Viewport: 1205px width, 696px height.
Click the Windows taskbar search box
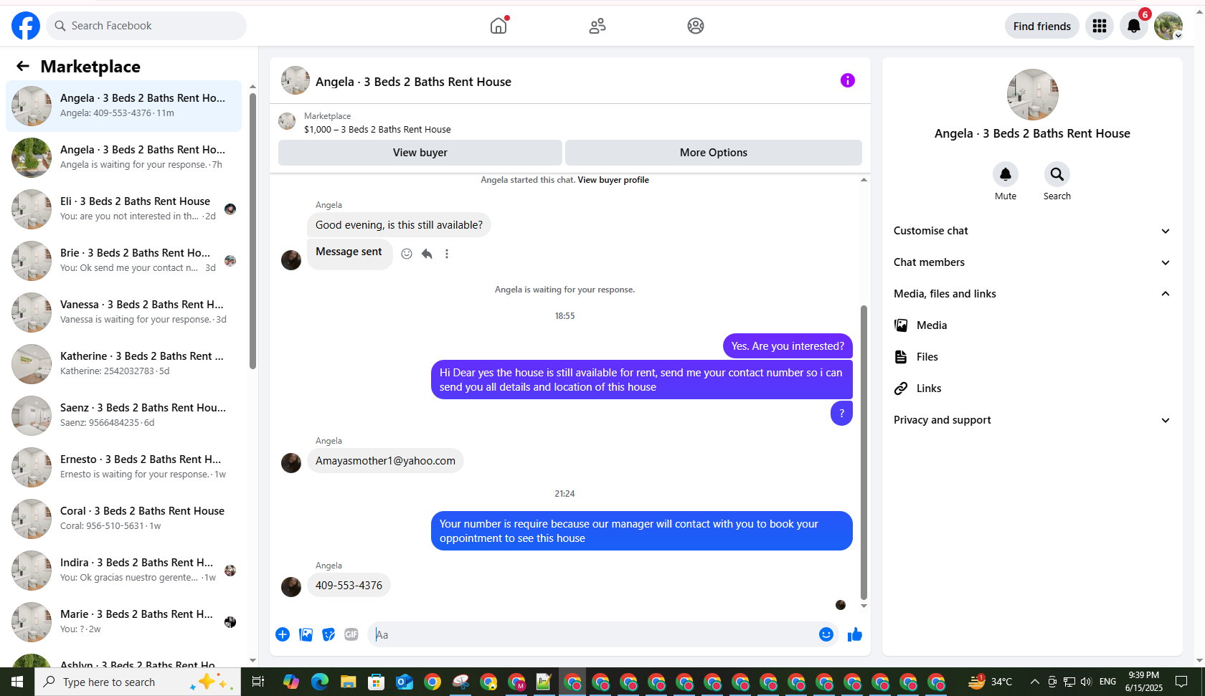(x=138, y=682)
